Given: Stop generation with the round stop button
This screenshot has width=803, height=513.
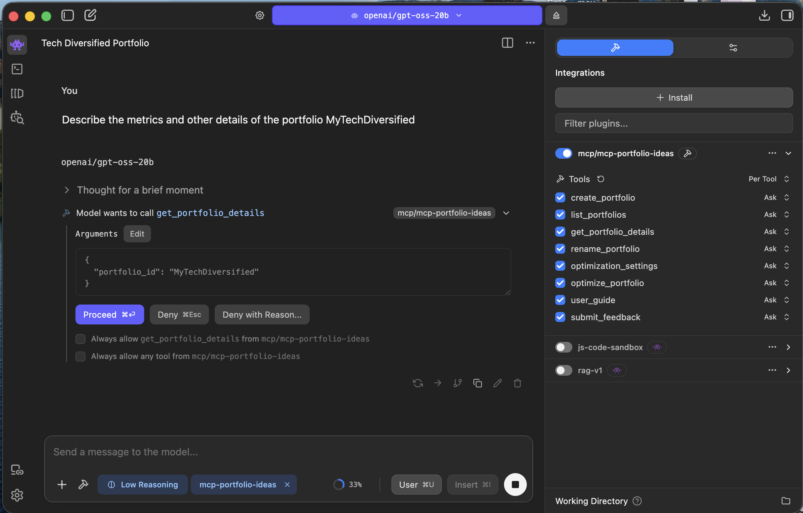Looking at the screenshot, I should point(515,485).
